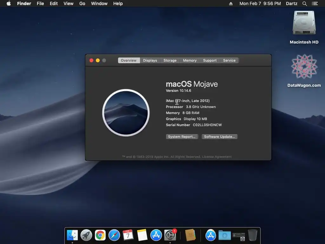Open Trash in the Dock
This screenshot has width=325, height=244.
252,235
